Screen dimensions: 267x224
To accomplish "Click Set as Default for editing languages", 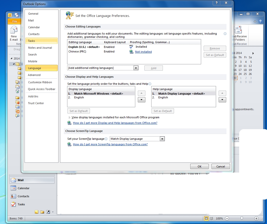I will pos(215,55).
